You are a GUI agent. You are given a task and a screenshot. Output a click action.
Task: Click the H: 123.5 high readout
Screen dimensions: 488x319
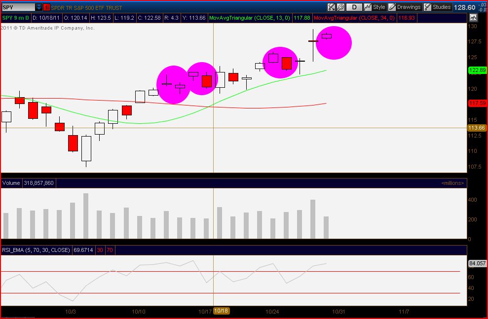[x=101, y=18]
